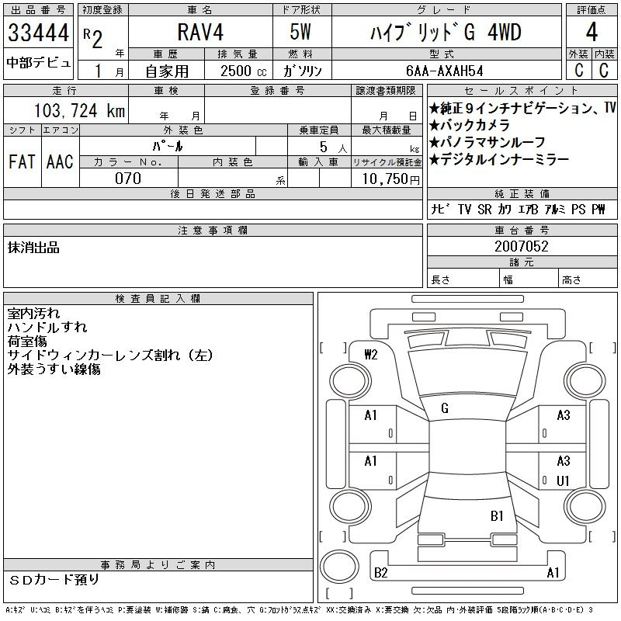Select the 抹消出品 note in the caution section
Image resolution: width=621 pixels, height=621 pixels.
(33, 248)
